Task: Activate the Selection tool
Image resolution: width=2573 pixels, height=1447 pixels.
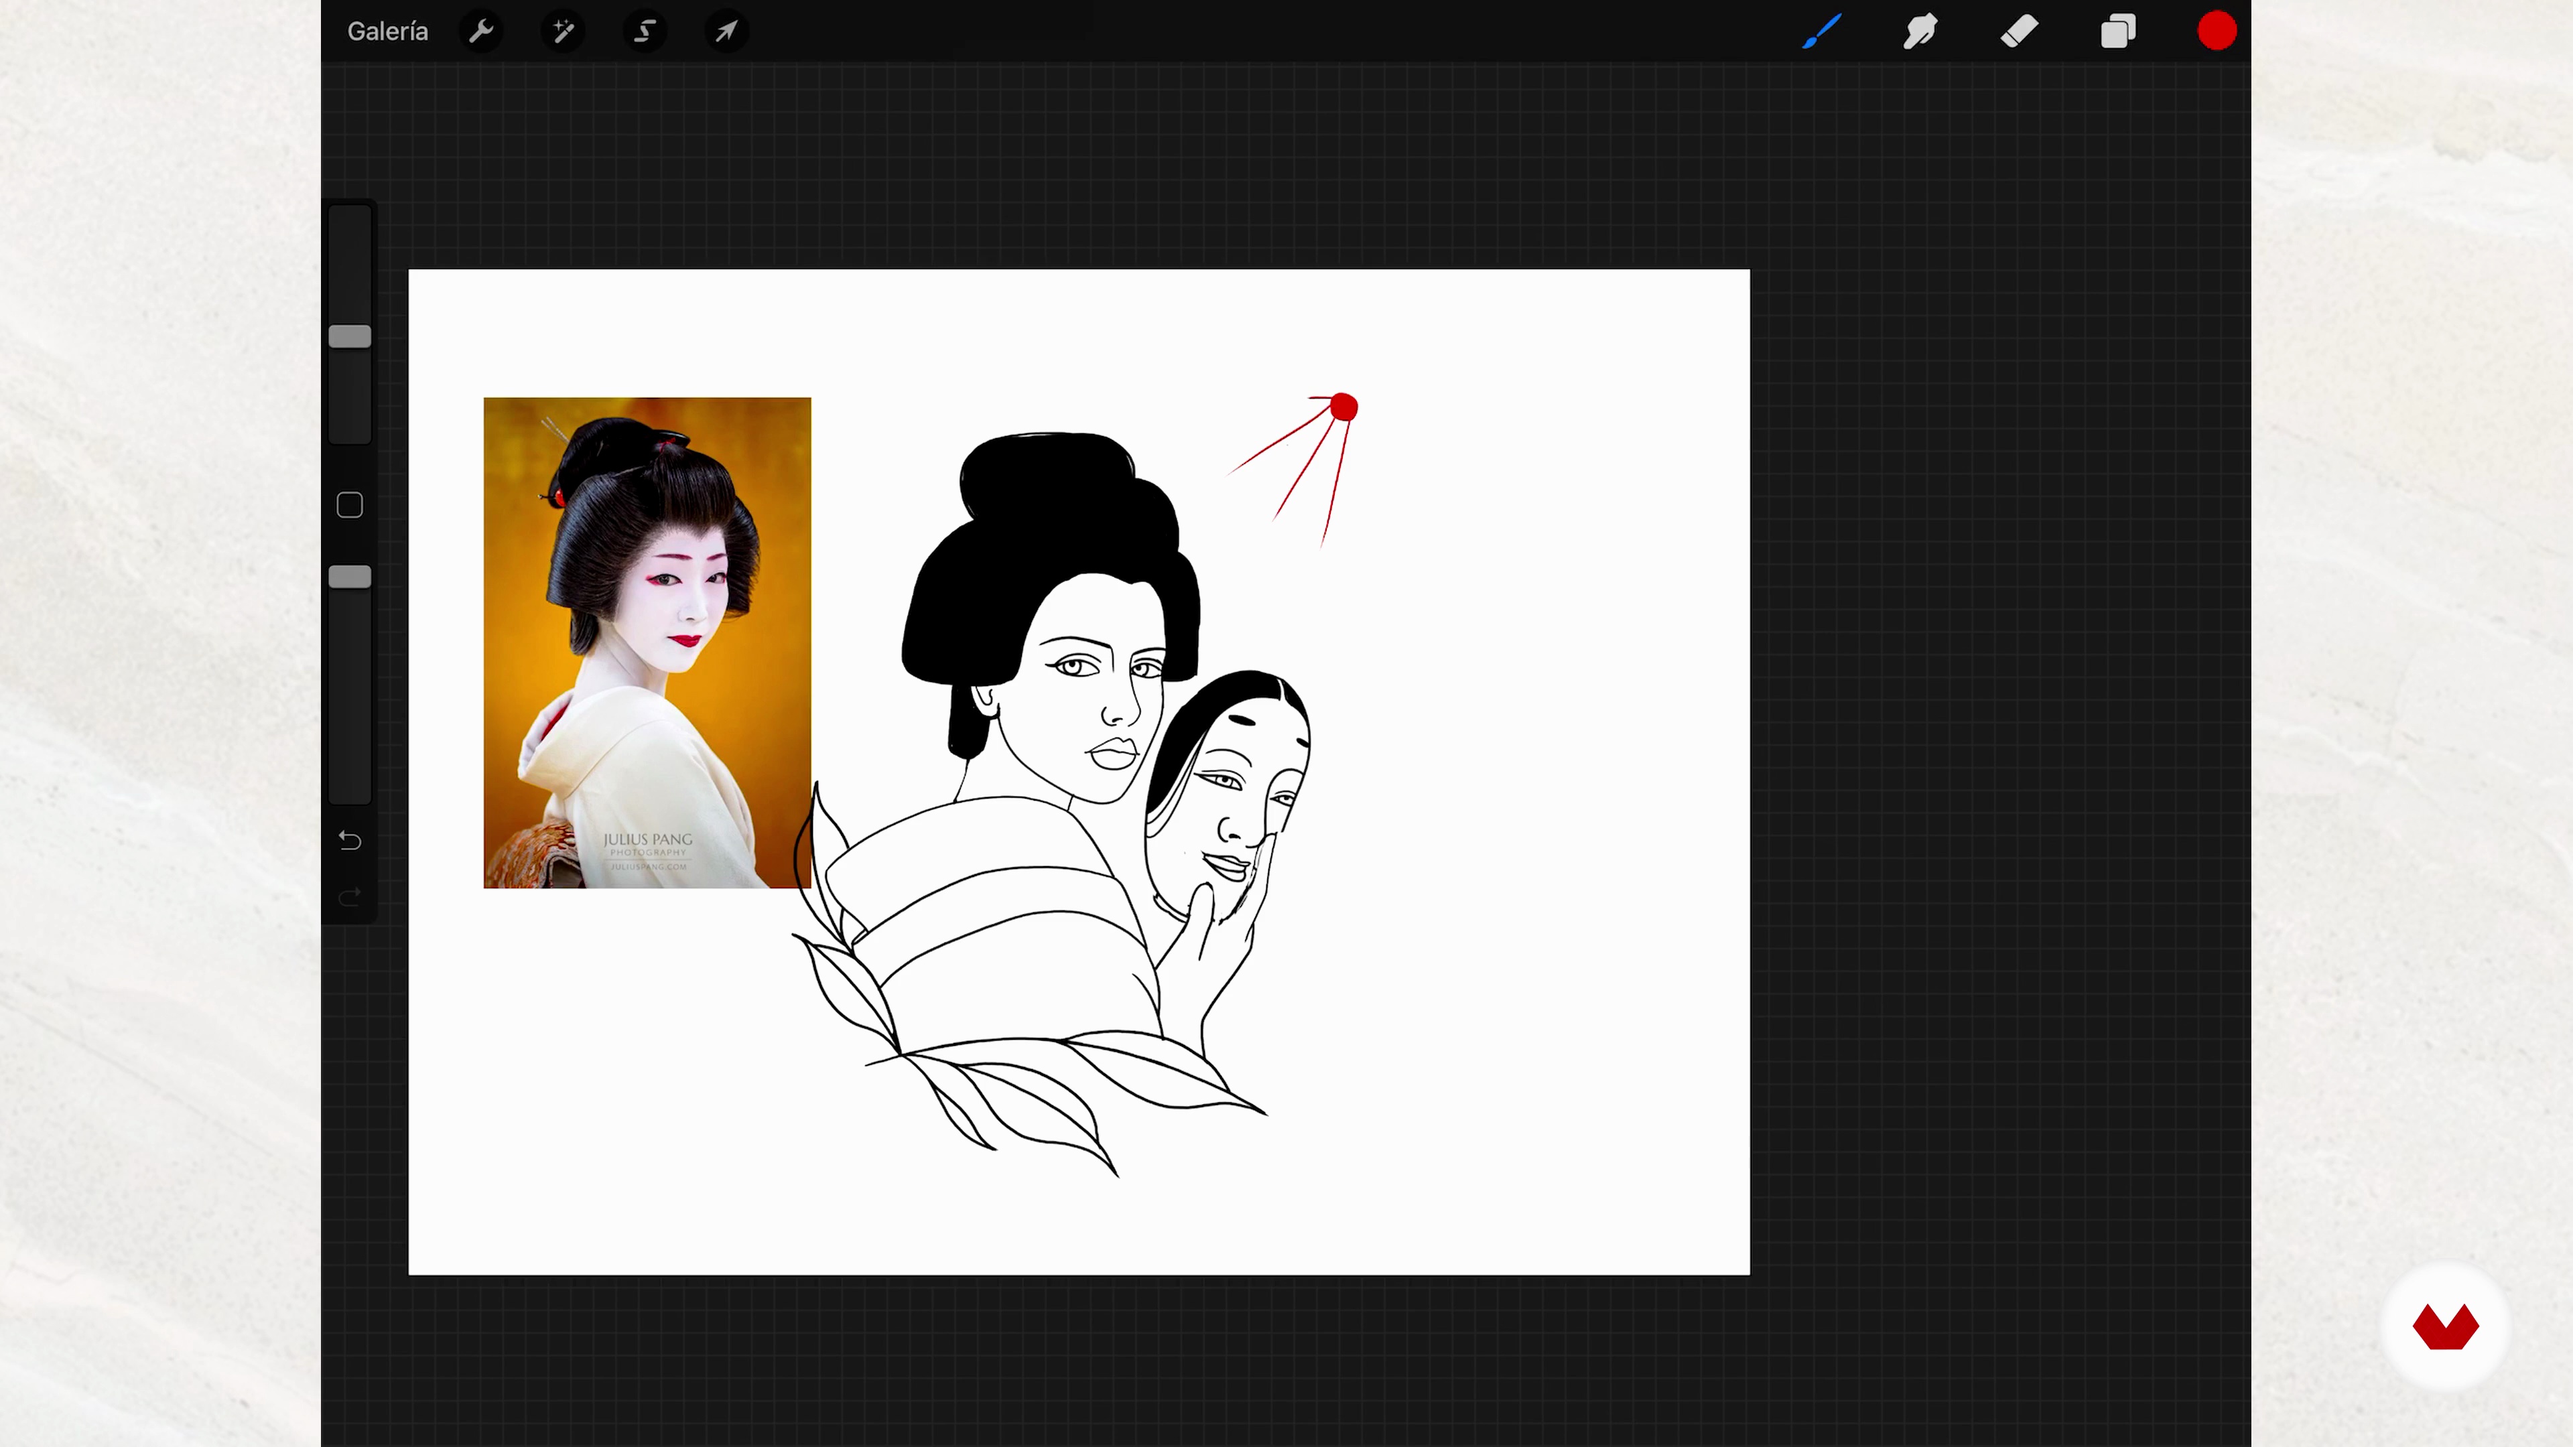Action: coord(645,31)
